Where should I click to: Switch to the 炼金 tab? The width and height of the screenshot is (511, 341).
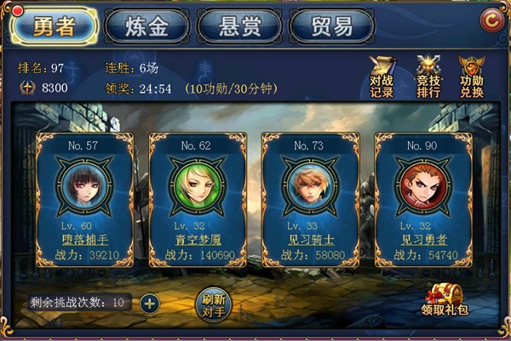coord(147,26)
